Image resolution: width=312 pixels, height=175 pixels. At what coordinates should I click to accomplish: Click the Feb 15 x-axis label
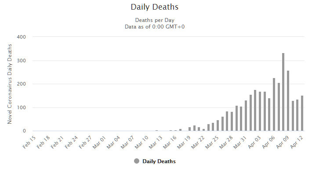tap(29, 142)
